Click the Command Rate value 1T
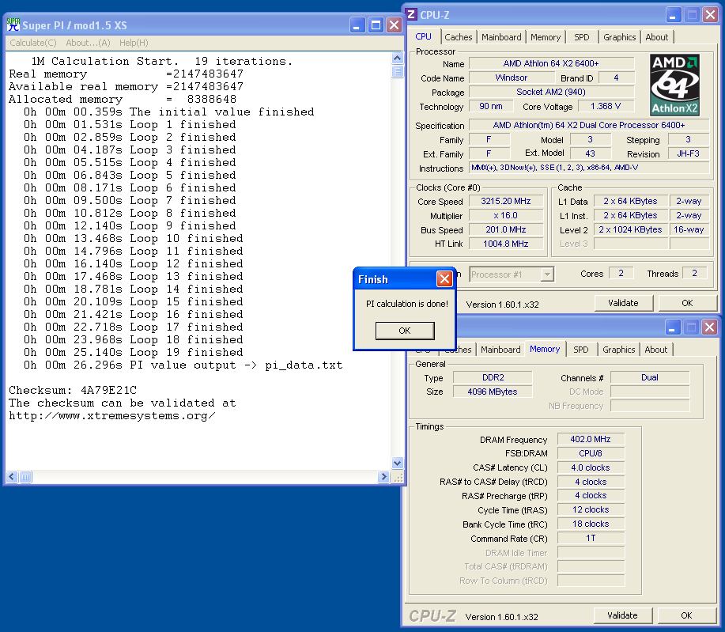The height and width of the screenshot is (632, 725). (x=591, y=538)
